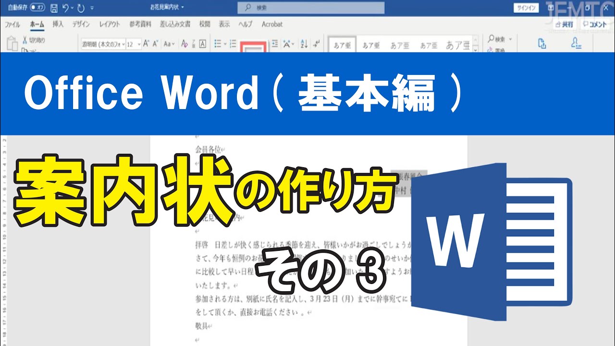Image resolution: width=615 pixels, height=346 pixels.
Task: Select the large あア亜 heading style thumbnail
Action: (x=457, y=45)
